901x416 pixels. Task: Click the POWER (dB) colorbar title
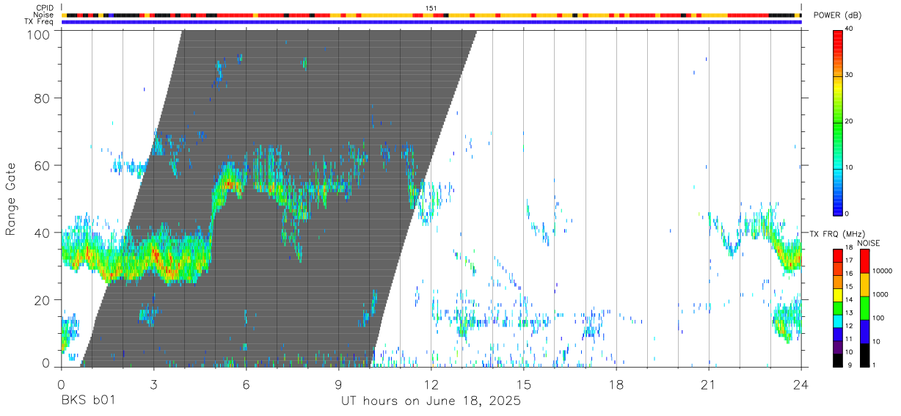(x=837, y=15)
